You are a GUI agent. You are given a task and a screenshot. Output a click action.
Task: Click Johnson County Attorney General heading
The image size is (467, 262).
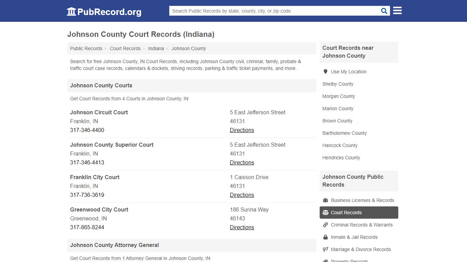click(x=115, y=245)
